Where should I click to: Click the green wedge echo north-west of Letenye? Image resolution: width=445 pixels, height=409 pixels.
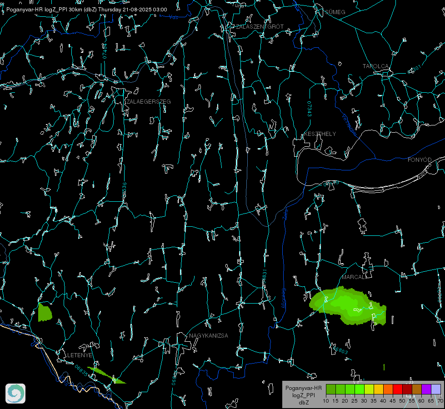pyautogui.click(x=44, y=313)
